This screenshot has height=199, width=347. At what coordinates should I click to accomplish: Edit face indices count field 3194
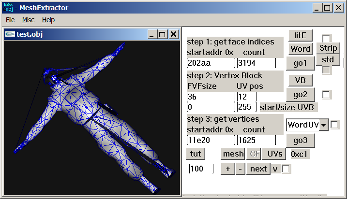[x=256, y=63]
